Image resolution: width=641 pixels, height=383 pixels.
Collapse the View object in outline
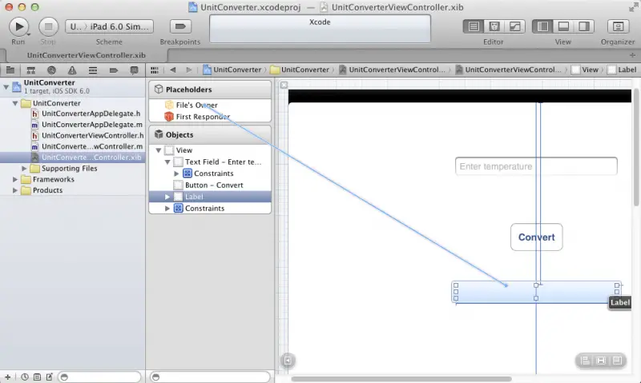(158, 150)
